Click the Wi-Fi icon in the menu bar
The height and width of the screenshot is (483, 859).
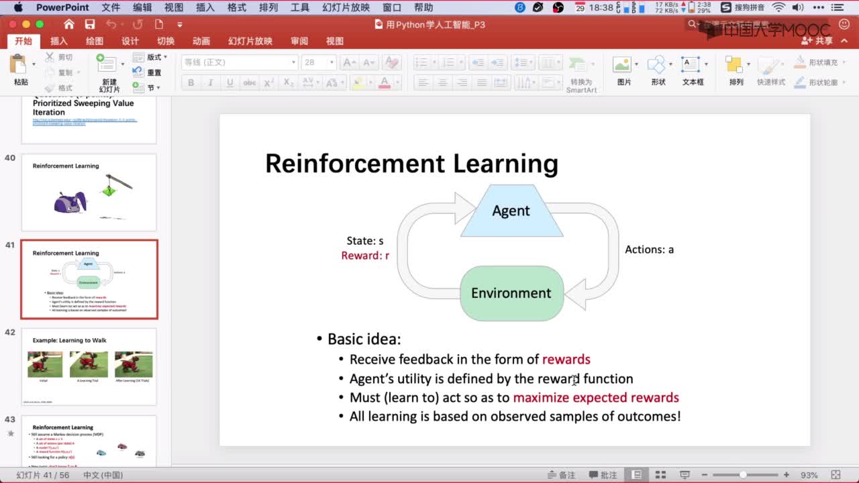778,7
